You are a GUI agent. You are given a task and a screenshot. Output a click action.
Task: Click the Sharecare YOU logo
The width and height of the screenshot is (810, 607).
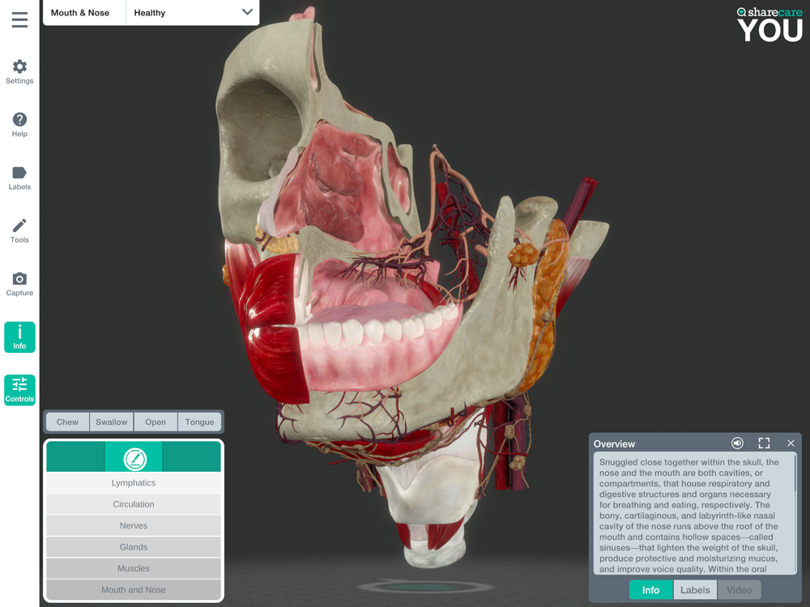tap(769, 24)
